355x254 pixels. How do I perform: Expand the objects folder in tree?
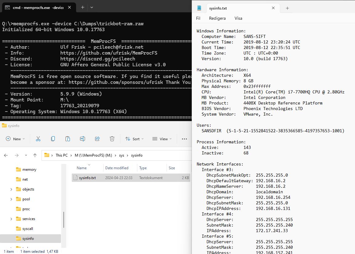click(x=11, y=189)
